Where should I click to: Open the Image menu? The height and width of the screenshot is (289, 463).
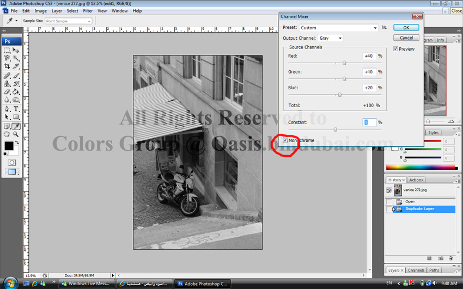(x=40, y=11)
